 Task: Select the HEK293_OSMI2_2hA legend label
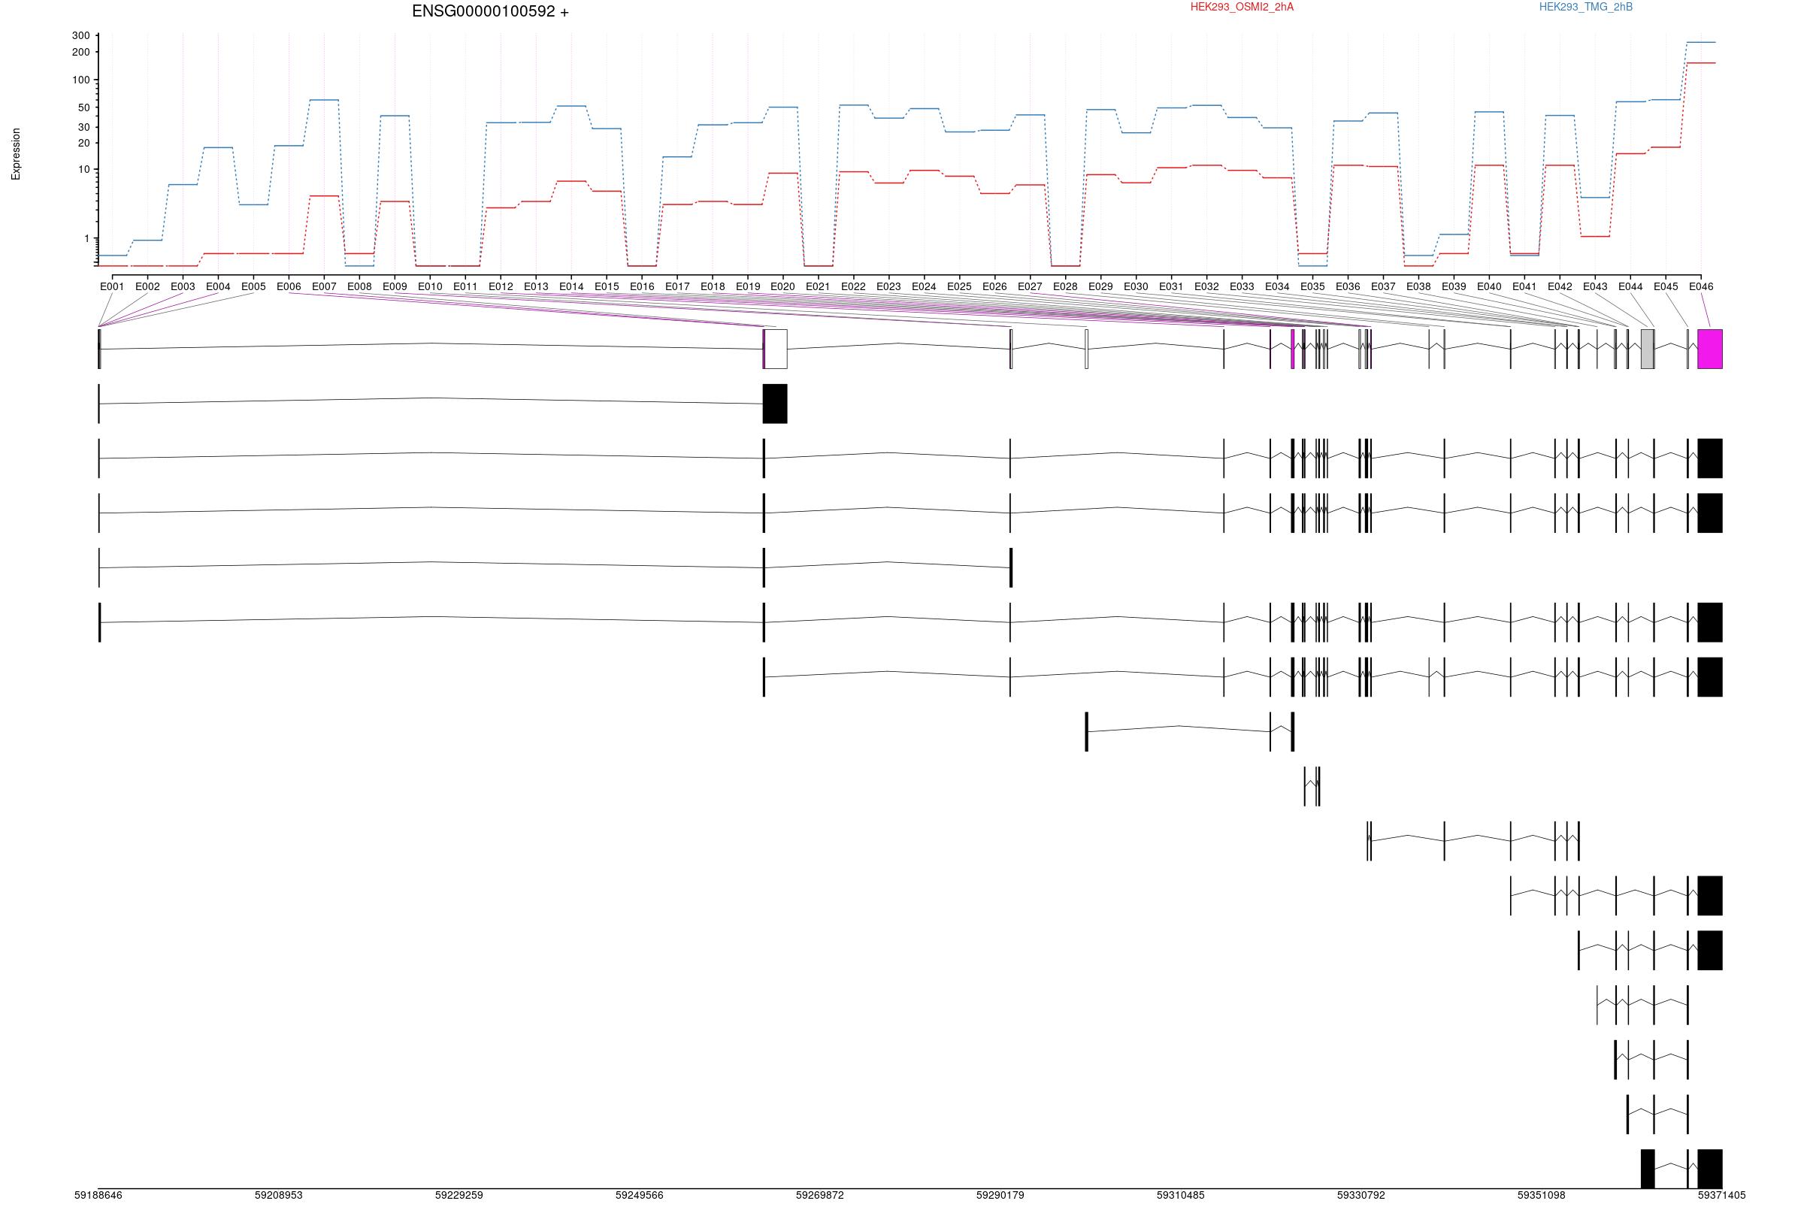click(1242, 7)
